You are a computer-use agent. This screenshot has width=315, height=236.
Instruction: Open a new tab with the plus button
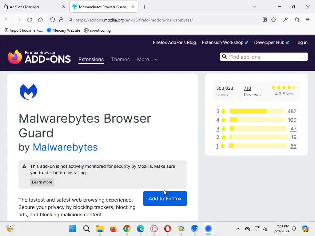coord(145,7)
